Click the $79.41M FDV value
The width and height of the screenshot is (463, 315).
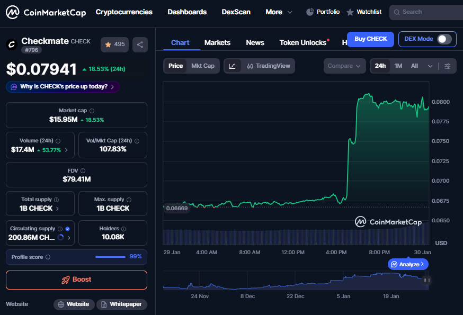pos(76,179)
